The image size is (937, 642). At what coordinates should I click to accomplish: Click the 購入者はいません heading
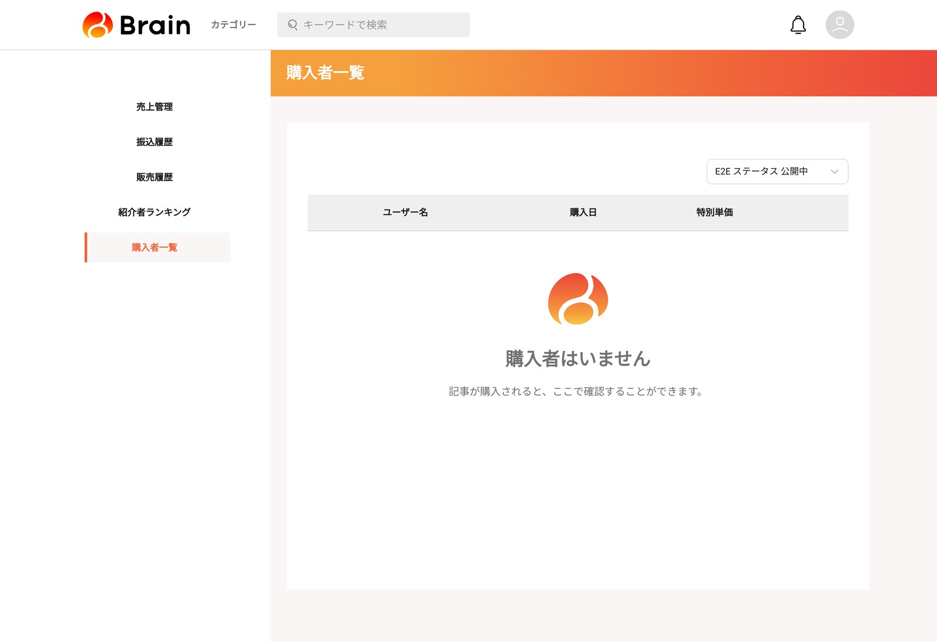point(578,358)
